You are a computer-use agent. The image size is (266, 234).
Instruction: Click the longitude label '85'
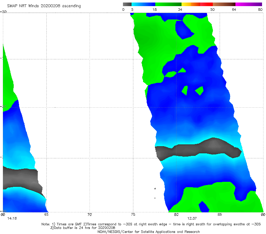pos(220,215)
